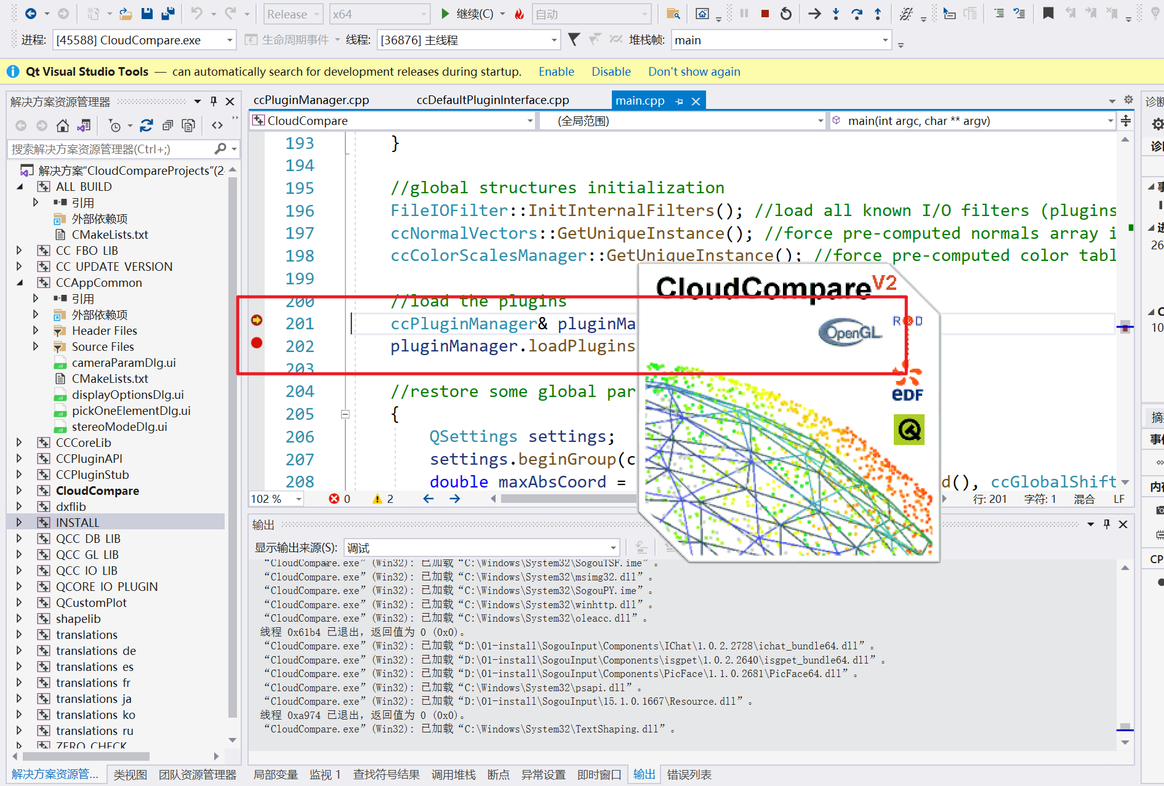This screenshot has width=1164, height=786.
Task: Click the Disable link in Qt notification
Action: (611, 71)
